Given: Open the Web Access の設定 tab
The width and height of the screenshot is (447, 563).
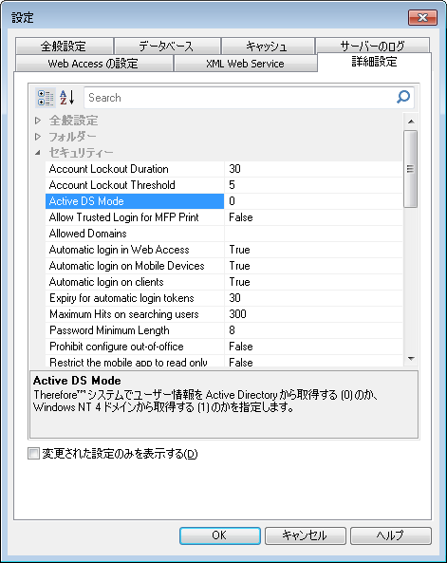Looking at the screenshot, I should [x=94, y=64].
